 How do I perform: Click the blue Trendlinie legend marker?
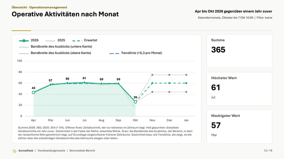(x=114, y=53)
